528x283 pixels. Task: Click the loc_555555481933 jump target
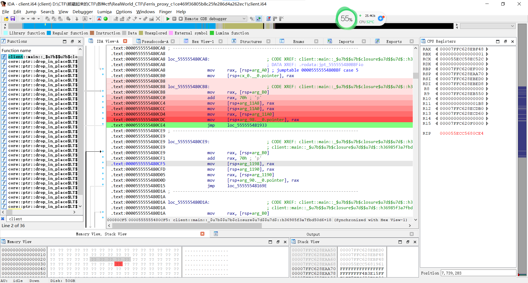(x=247, y=125)
